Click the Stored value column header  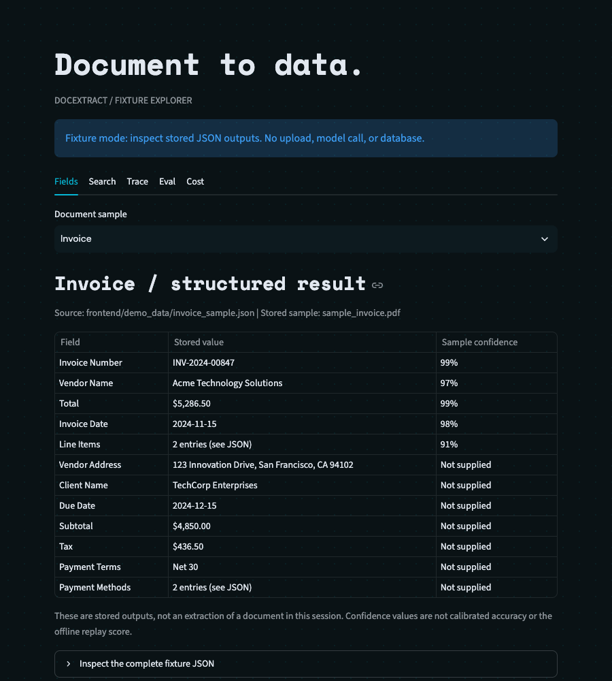(302, 343)
